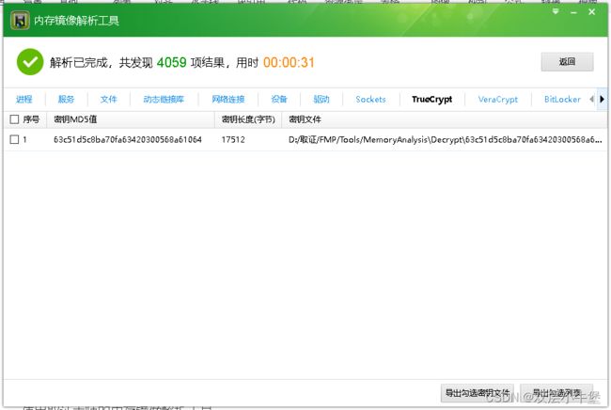Click the 返回 button
Viewport: 611px width, 410px height.
point(567,61)
